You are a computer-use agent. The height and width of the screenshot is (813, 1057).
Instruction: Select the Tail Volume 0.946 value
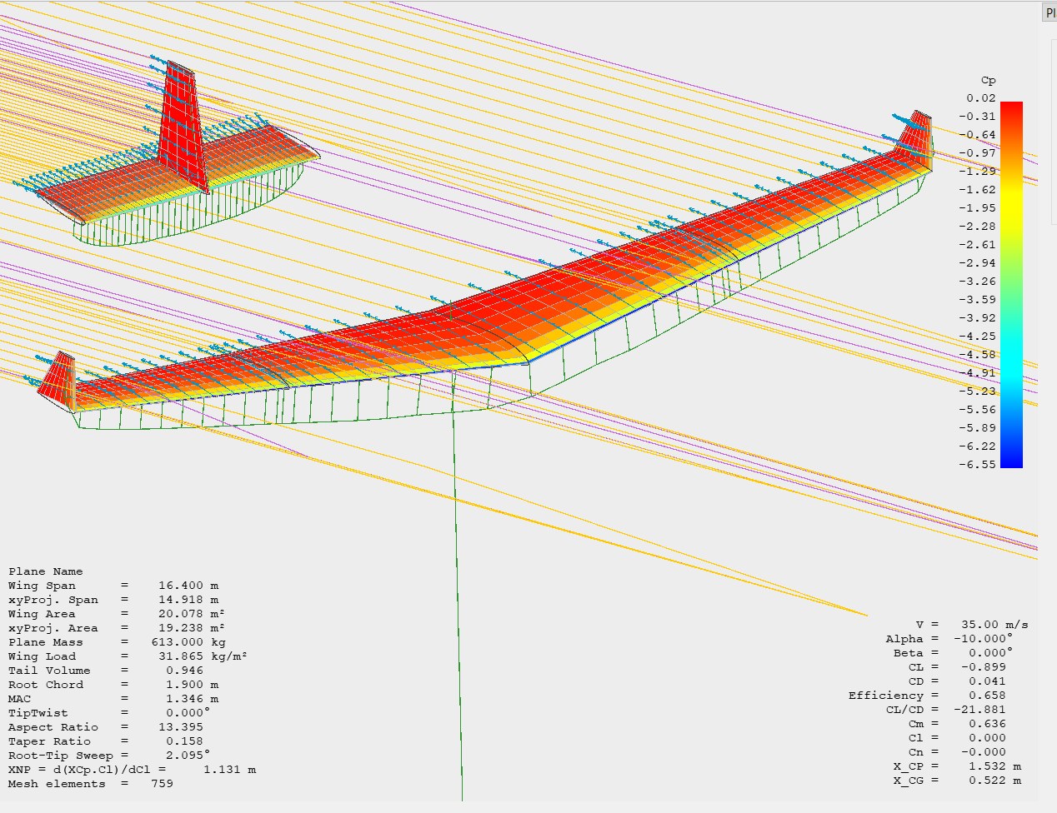pos(184,671)
